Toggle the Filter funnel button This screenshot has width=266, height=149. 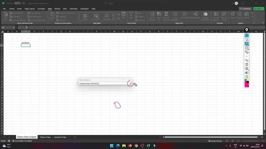tap(131, 15)
